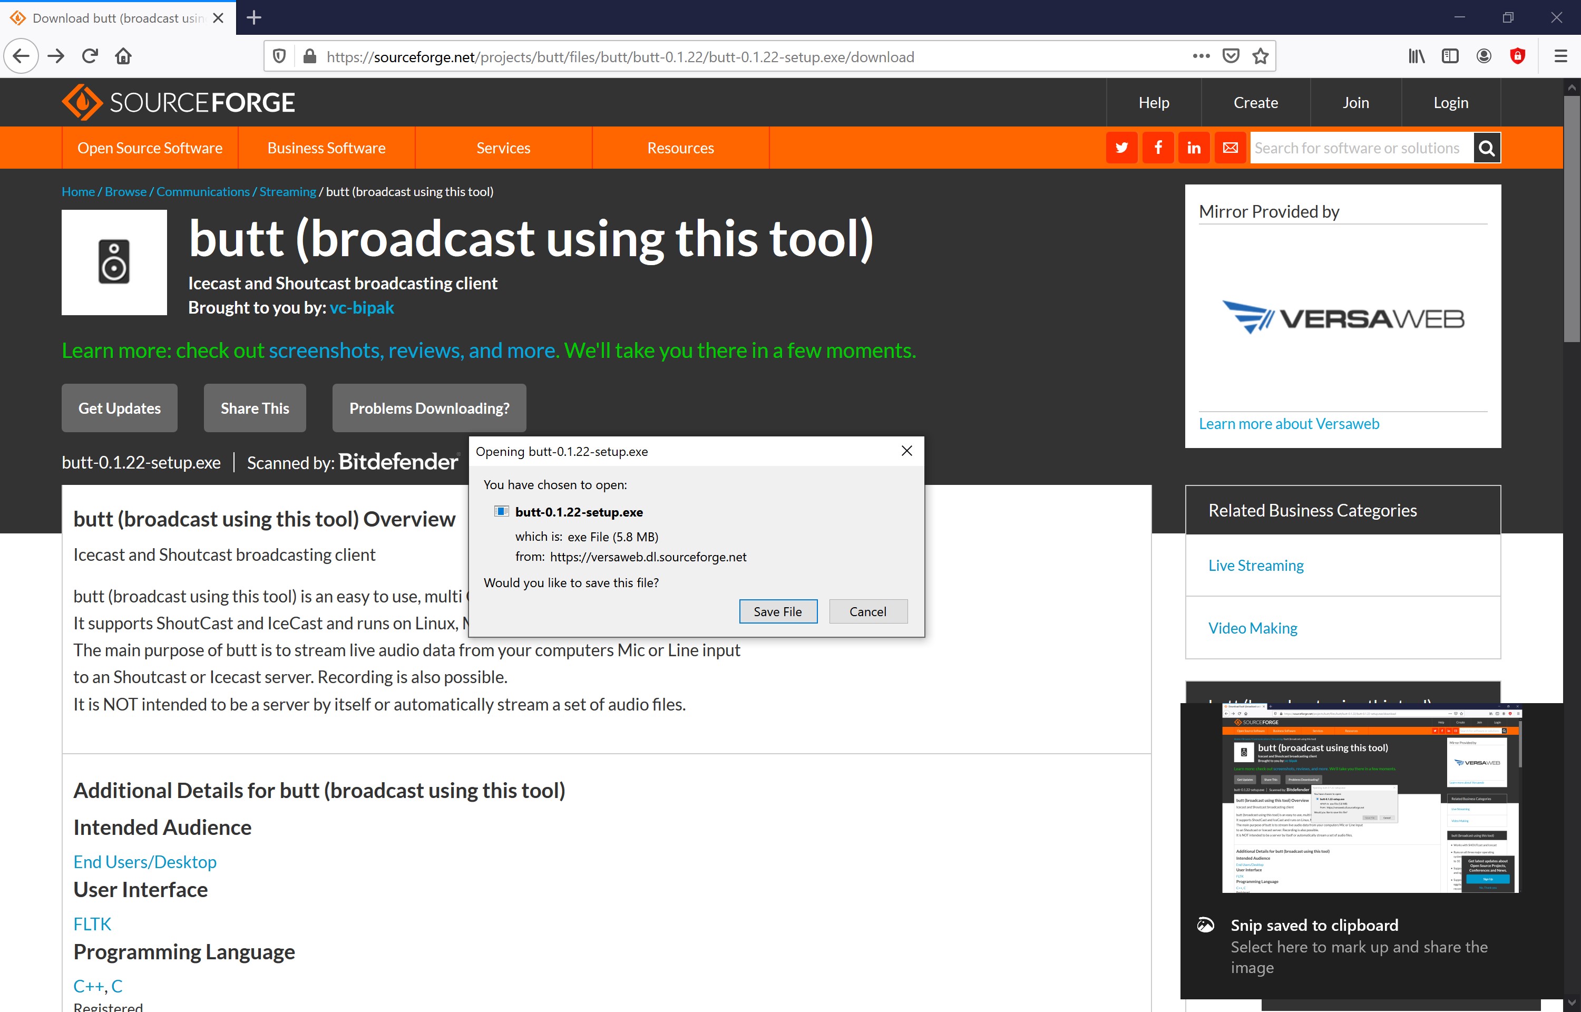
Task: Open Open Source Software menu
Action: coord(150,148)
